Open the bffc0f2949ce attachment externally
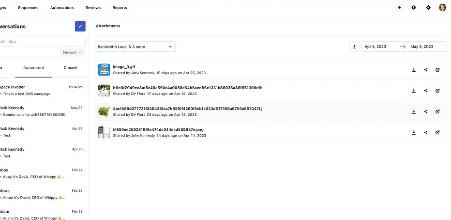This screenshot has width=451, height=220. 437,91
